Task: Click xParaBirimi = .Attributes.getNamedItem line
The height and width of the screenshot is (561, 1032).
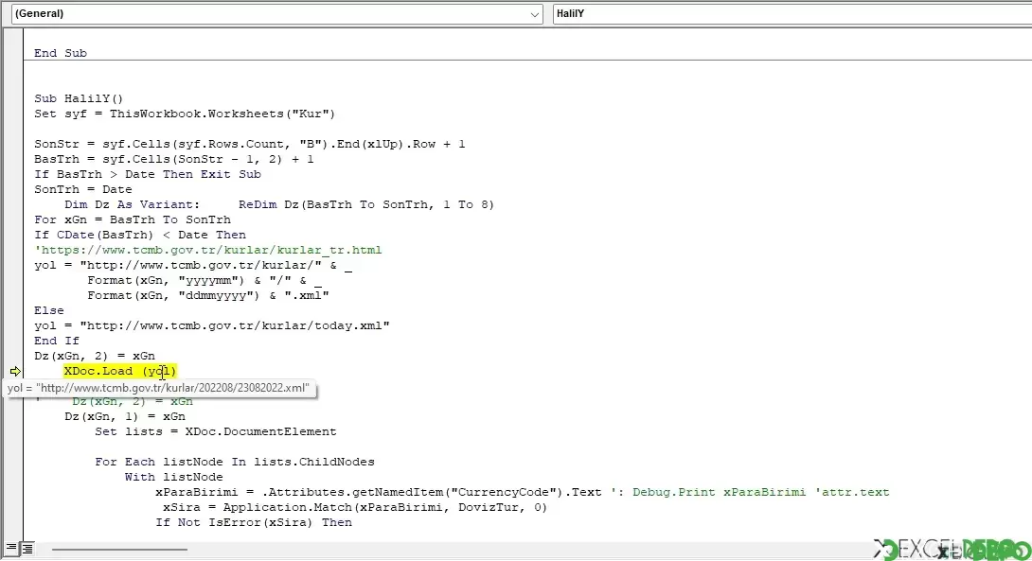Action: click(x=379, y=492)
